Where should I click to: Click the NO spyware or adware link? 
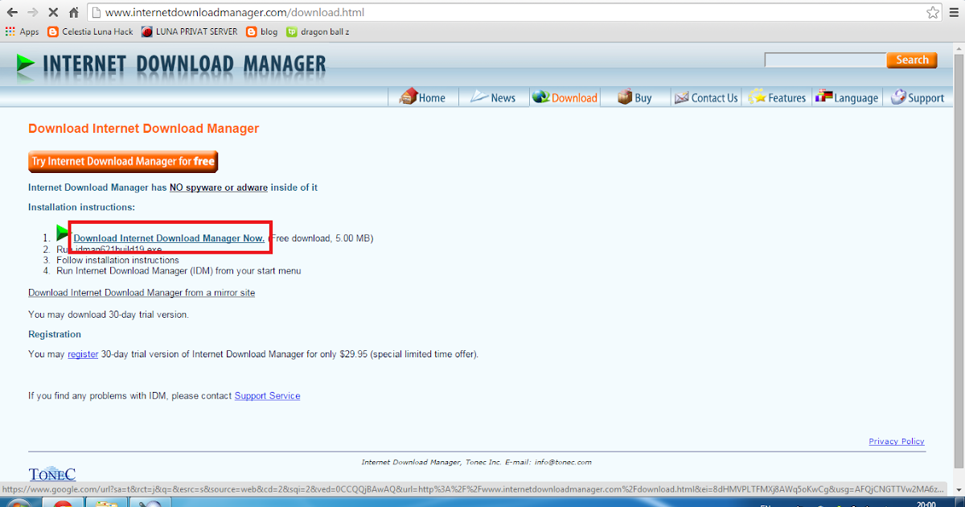click(218, 188)
